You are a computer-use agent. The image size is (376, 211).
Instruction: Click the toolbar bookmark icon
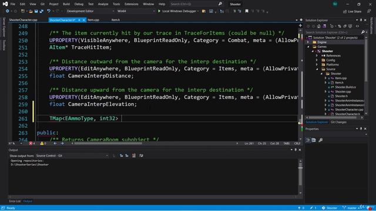tap(247, 11)
